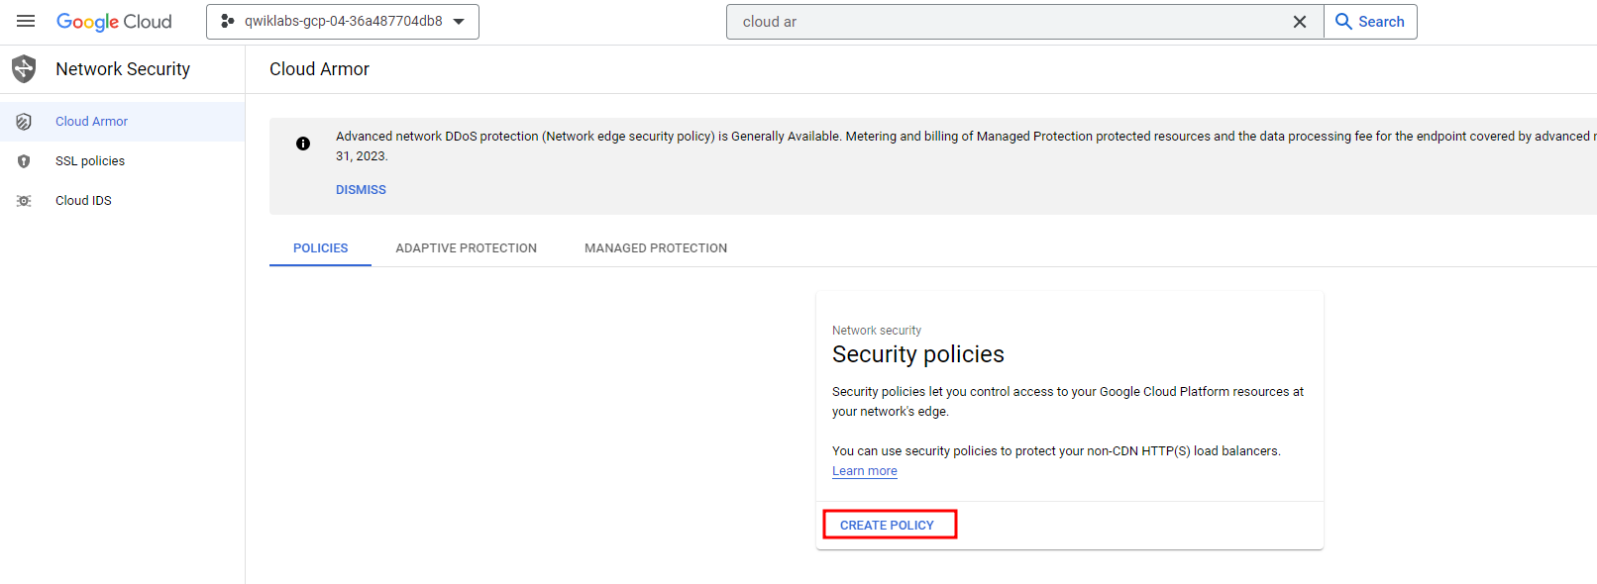
Task: Click the Network Security heading
Action: click(123, 69)
